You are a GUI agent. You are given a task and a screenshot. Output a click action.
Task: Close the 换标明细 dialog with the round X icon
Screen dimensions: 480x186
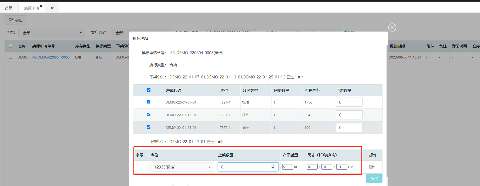click(392, 27)
